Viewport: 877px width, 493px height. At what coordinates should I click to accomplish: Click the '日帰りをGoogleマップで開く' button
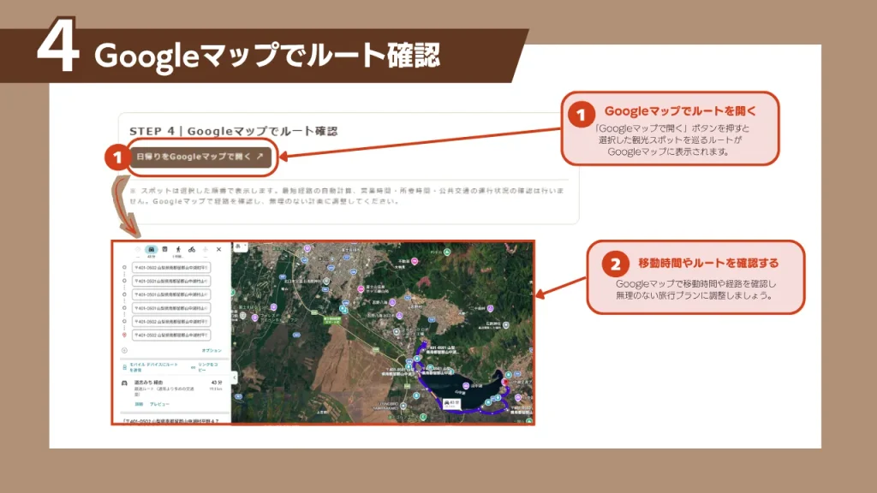click(200, 157)
